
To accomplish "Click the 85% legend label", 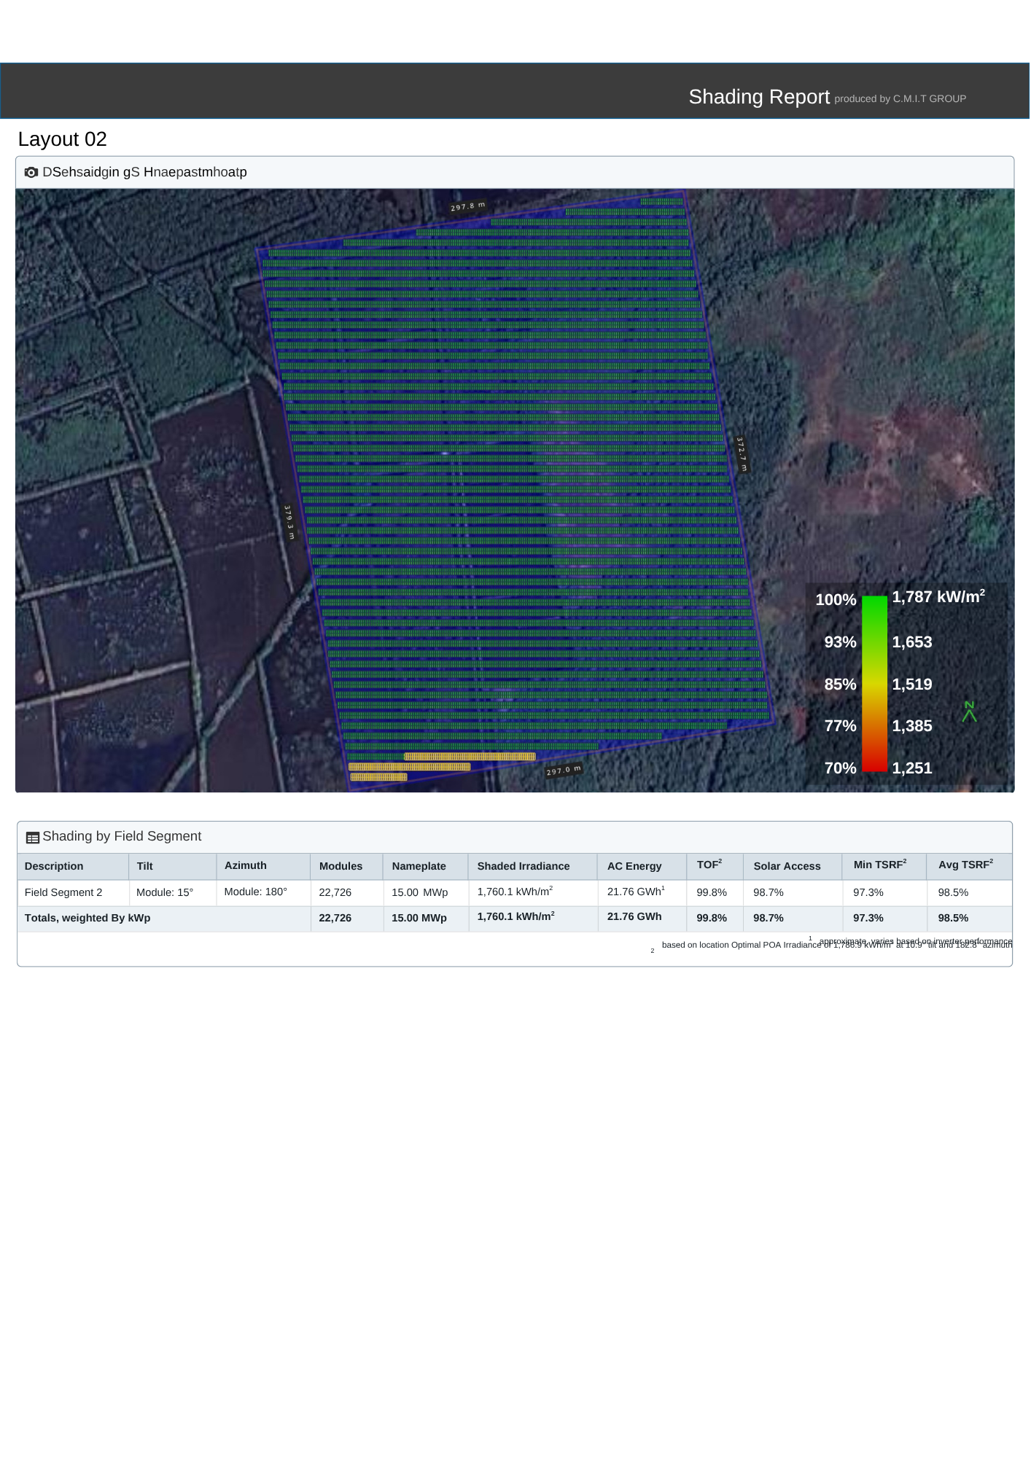I will coord(840,685).
